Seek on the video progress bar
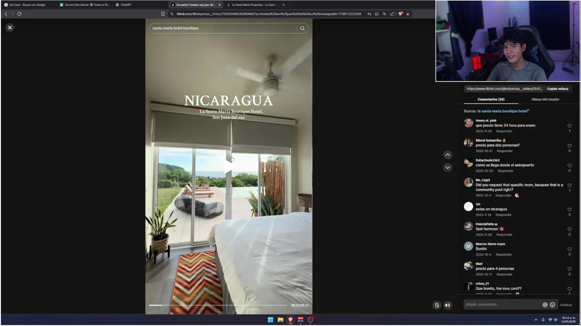Viewport: 581px width, 326px height. 218,305
